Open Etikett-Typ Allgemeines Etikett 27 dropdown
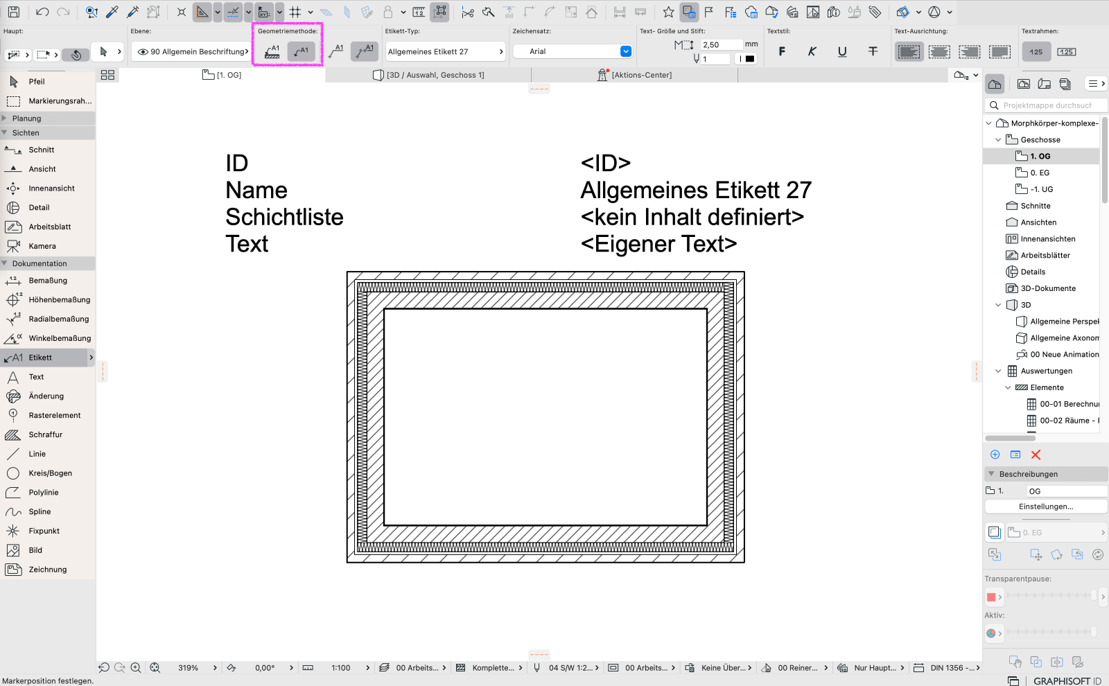This screenshot has height=686, width=1109. (x=446, y=51)
